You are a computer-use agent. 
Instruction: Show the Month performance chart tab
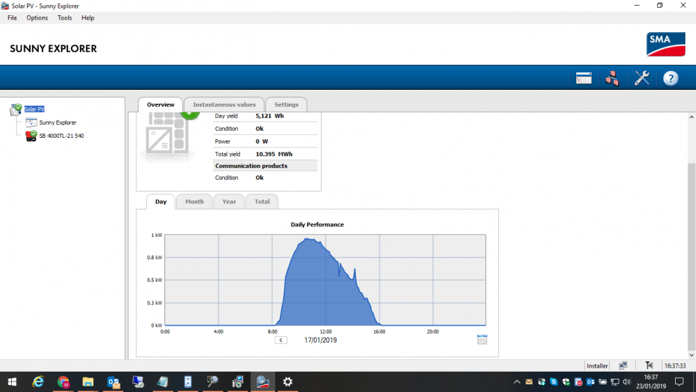tap(194, 201)
